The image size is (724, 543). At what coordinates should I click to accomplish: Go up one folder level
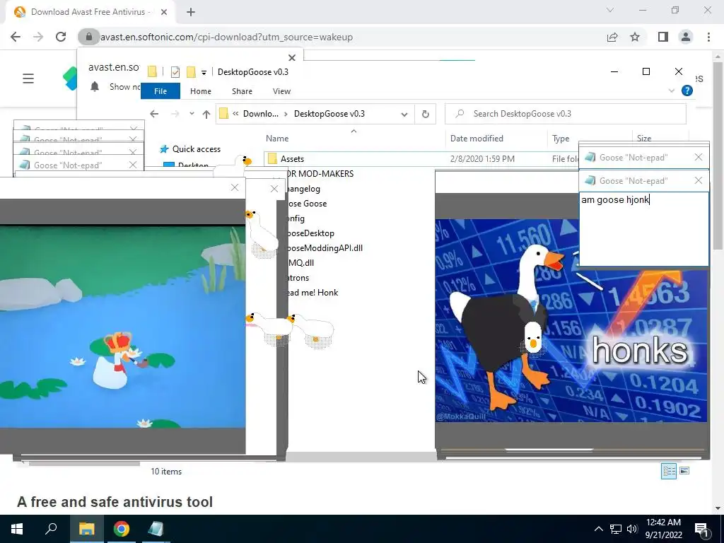pos(206,114)
